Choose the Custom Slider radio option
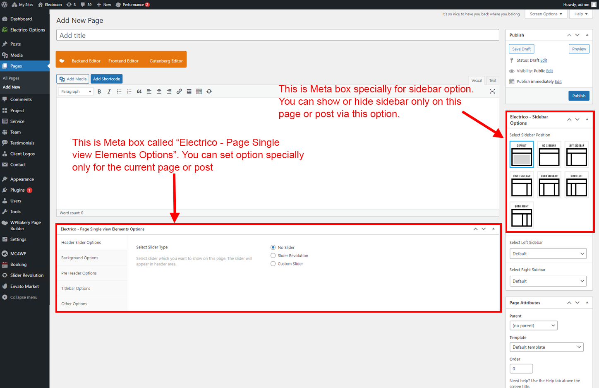The width and height of the screenshot is (599, 388). pyautogui.click(x=273, y=264)
